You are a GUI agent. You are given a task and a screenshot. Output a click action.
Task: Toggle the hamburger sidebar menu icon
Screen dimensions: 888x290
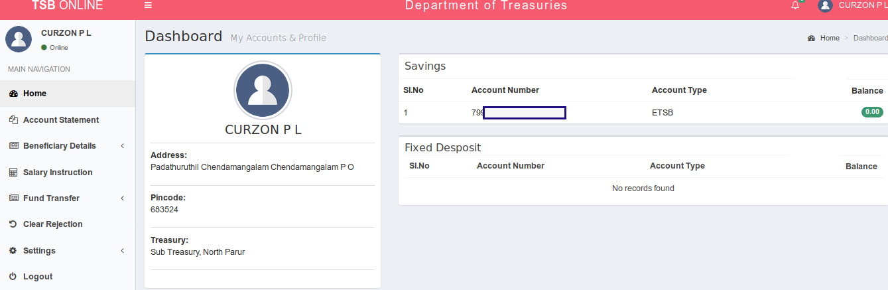148,5
